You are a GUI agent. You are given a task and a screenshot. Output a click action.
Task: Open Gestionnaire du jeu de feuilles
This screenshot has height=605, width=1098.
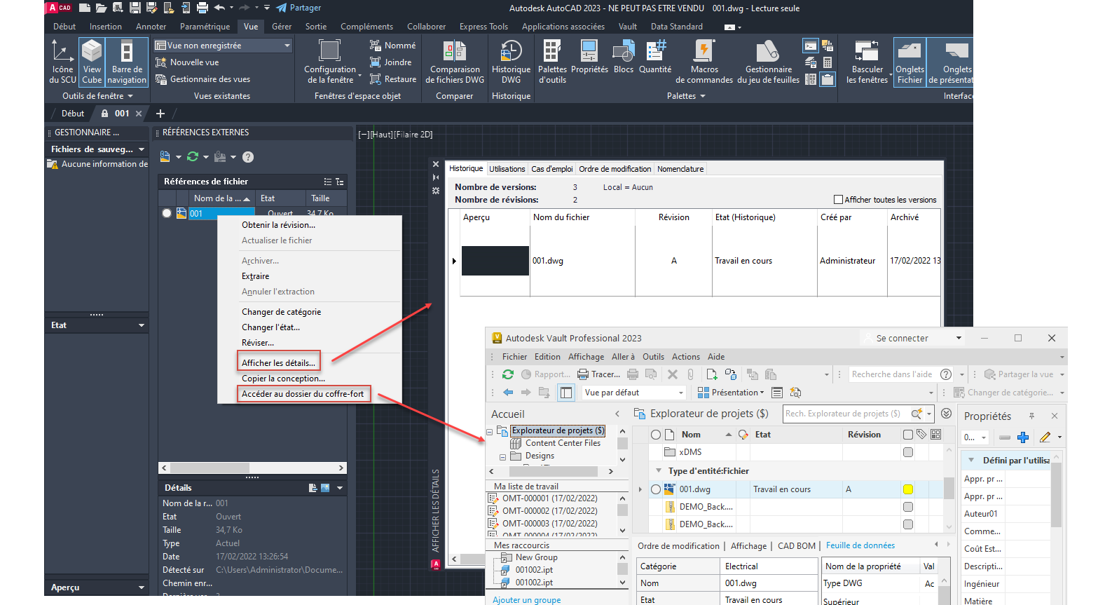click(x=768, y=62)
